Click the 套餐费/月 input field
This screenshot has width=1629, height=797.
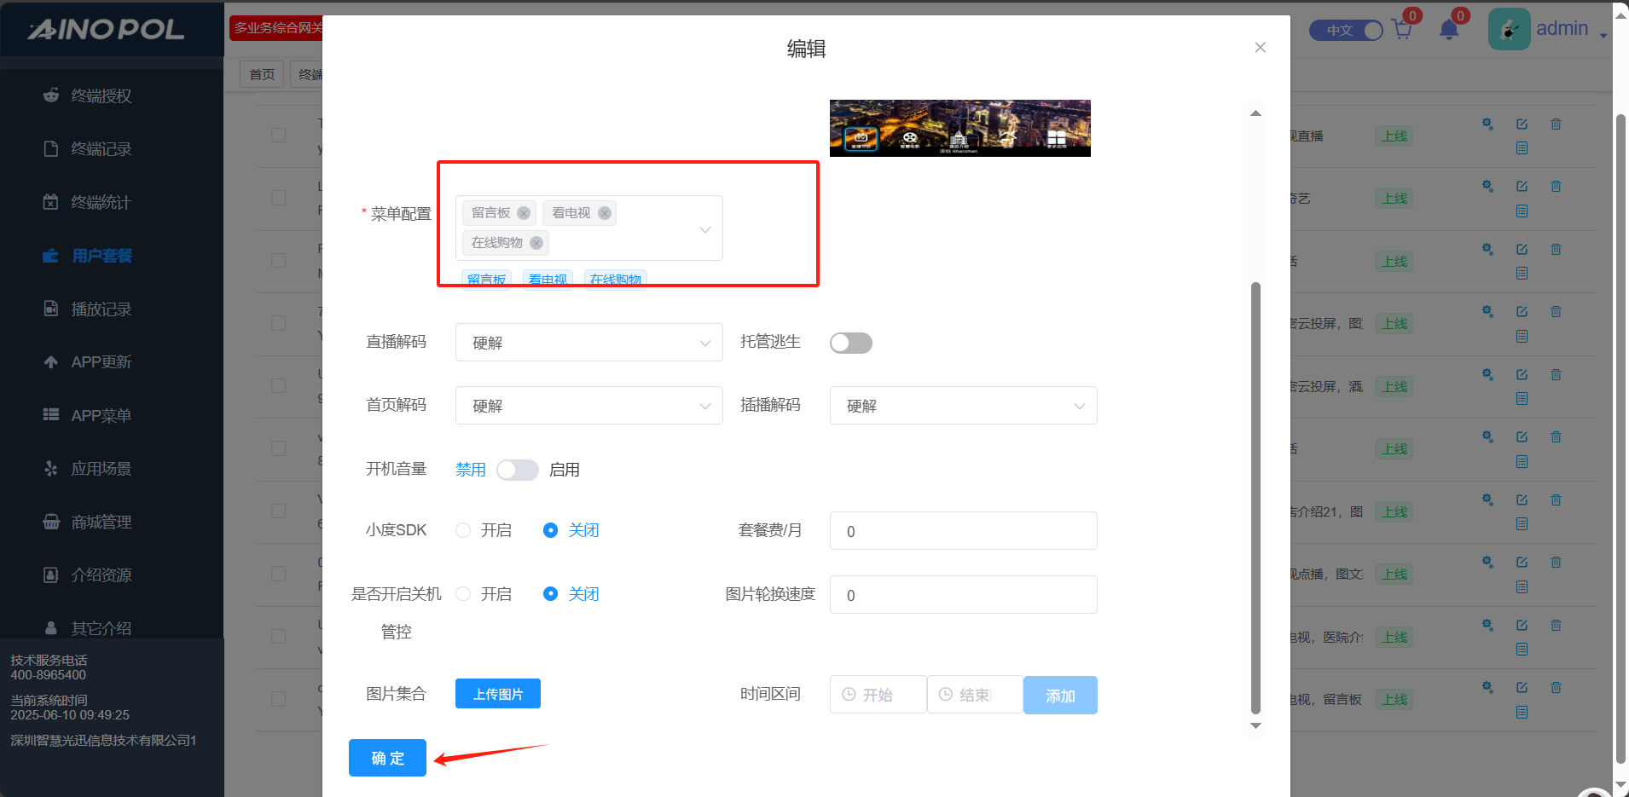tap(963, 531)
